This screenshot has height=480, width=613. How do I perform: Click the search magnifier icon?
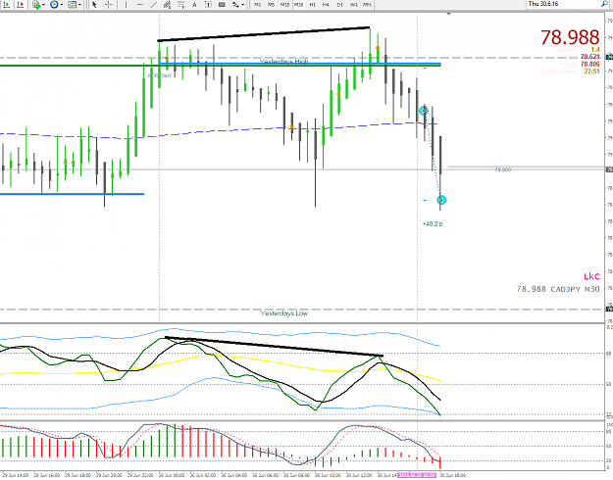point(604,4)
